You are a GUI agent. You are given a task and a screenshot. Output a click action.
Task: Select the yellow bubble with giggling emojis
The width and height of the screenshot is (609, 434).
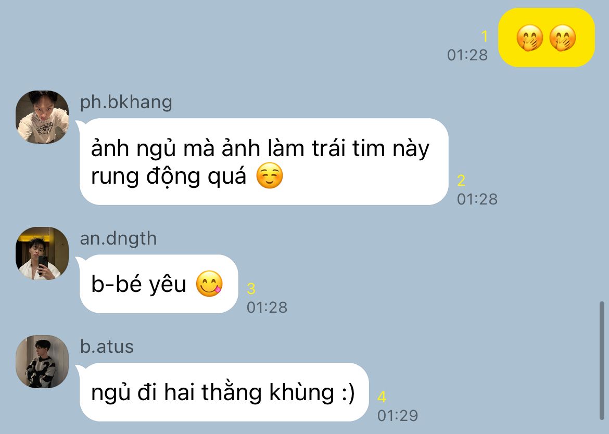546,37
